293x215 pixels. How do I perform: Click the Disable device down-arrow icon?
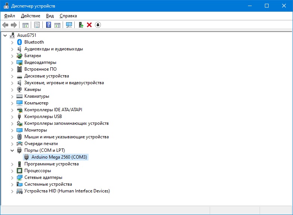coord(98,25)
